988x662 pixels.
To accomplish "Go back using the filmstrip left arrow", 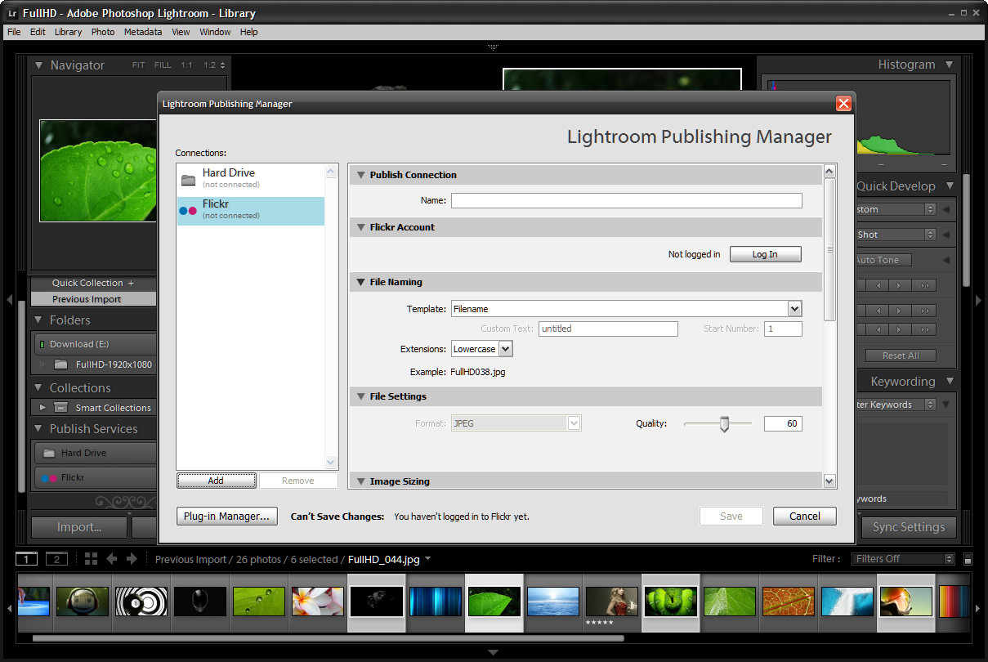I will click(112, 559).
